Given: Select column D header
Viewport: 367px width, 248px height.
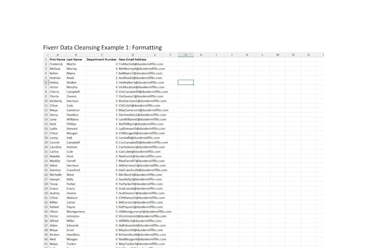Looking at the screenshot, I should 133,55.
